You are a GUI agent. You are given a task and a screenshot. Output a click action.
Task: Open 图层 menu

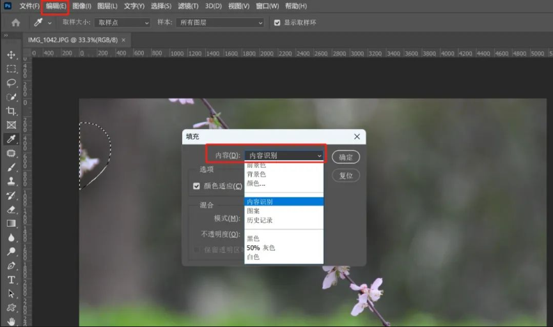point(107,6)
